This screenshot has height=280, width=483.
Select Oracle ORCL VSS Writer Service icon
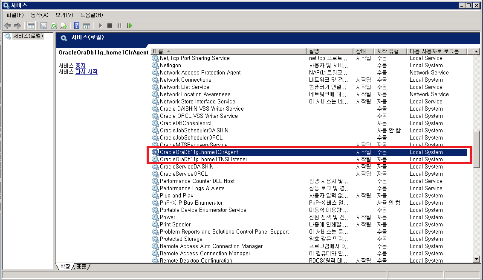pos(155,116)
